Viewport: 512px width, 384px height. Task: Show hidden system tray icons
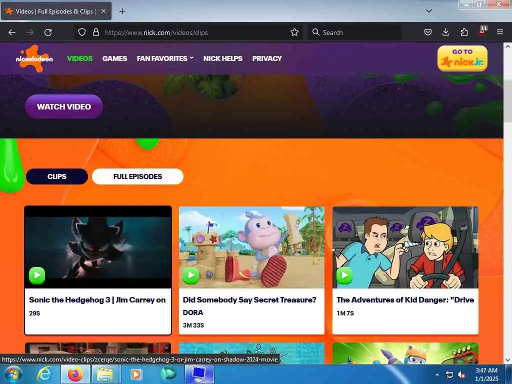[437, 374]
